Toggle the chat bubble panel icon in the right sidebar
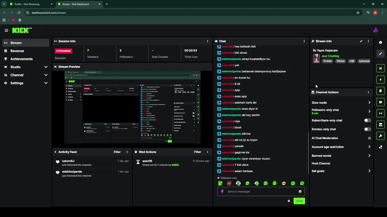387x217 pixels. coord(380,102)
